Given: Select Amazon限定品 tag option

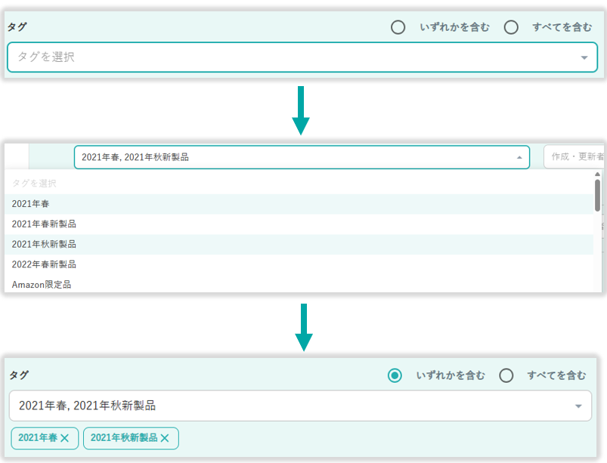Looking at the screenshot, I should point(42,285).
